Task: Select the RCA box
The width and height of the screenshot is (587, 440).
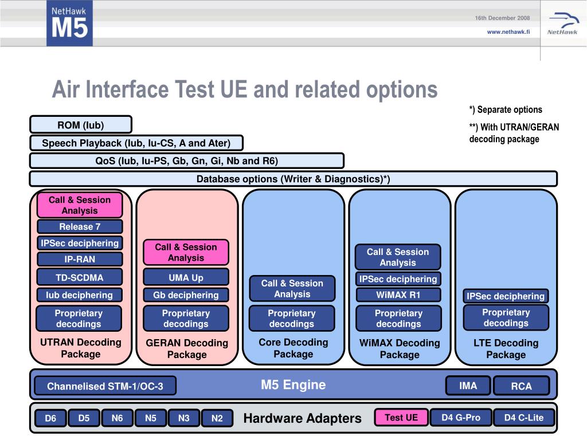Action: (x=521, y=386)
